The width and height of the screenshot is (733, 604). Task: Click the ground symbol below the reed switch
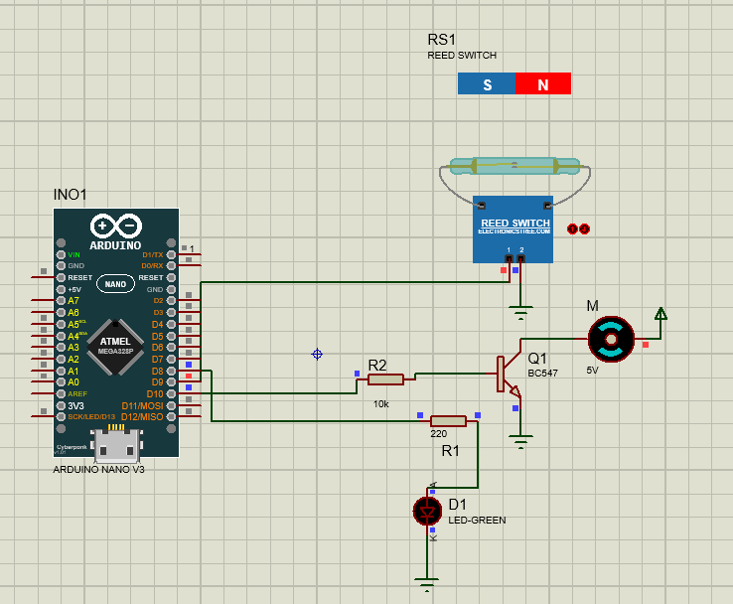click(x=520, y=312)
